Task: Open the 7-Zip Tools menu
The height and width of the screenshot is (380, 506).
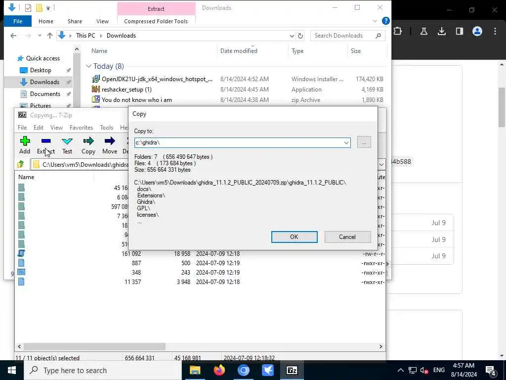Action: pyautogui.click(x=107, y=128)
